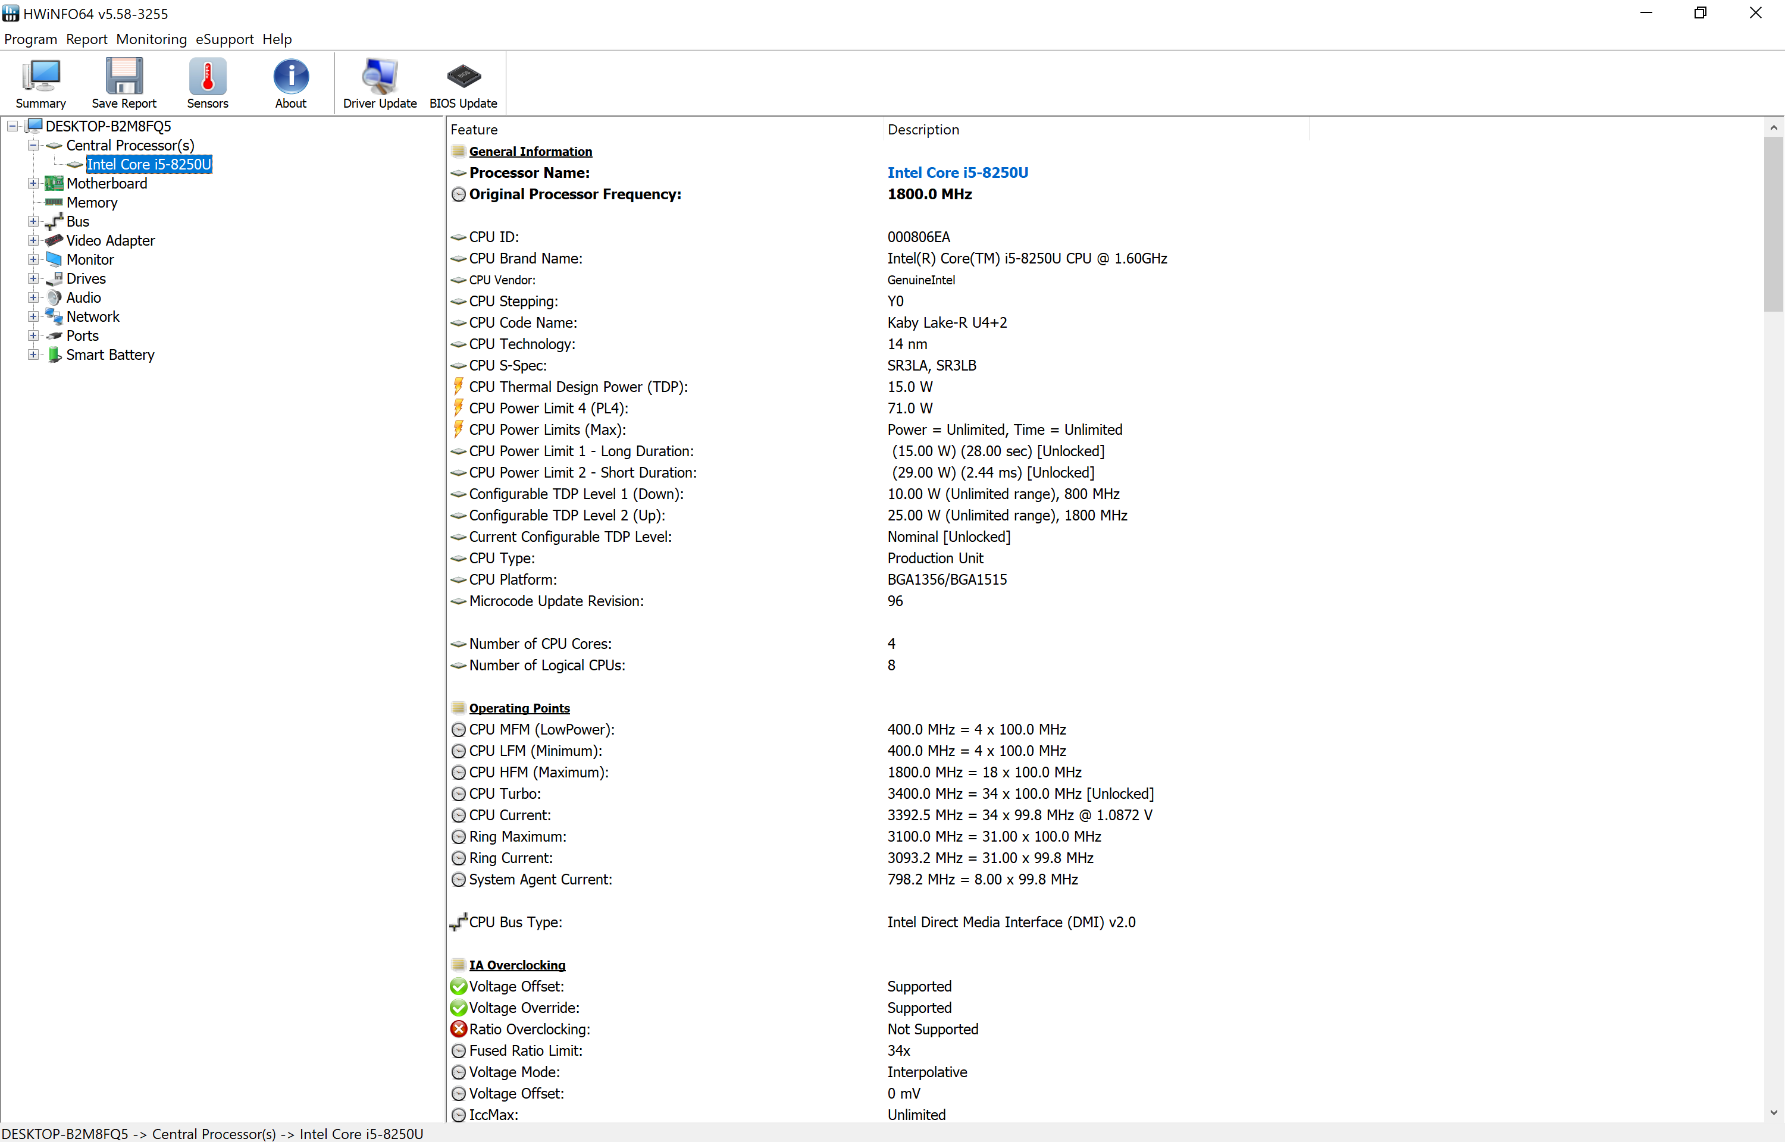Screen dimensions: 1785x1142
Task: Click the Video Adapter card icon
Action: 54,240
